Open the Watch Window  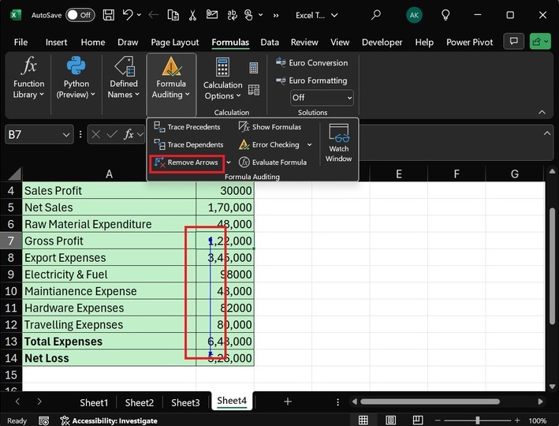pyautogui.click(x=338, y=143)
